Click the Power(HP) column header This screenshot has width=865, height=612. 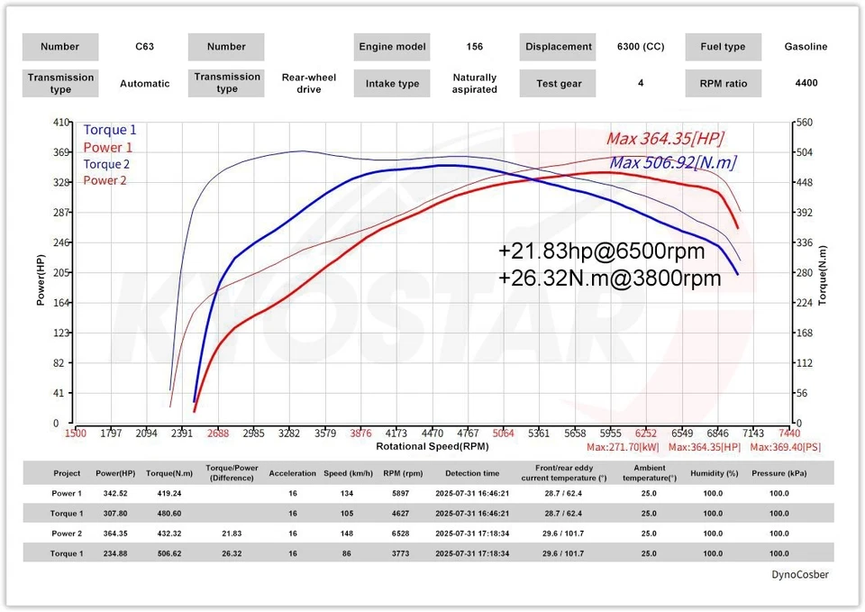115,472
